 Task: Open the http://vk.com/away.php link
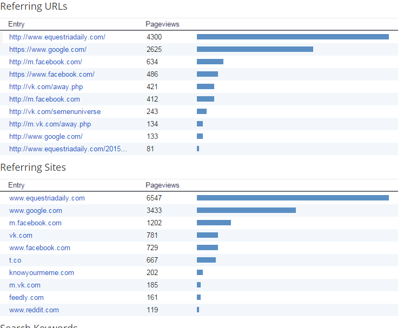[46, 86]
